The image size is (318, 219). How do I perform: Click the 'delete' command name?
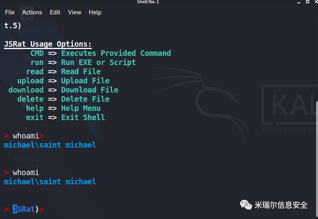[30, 99]
